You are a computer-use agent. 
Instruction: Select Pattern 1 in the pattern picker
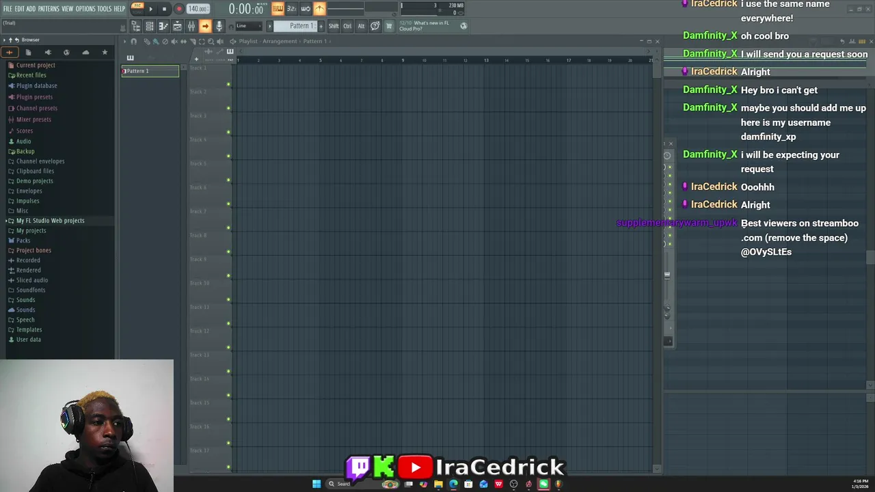pos(150,71)
